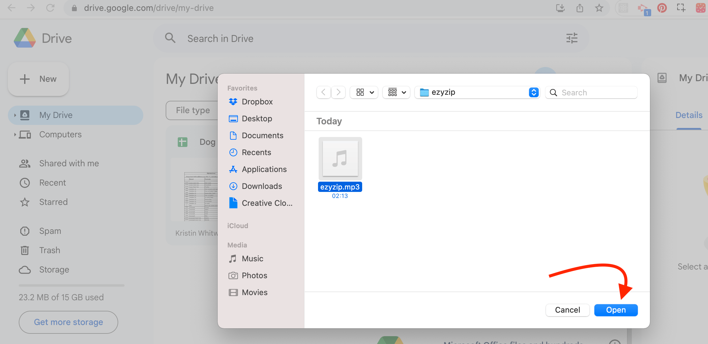Image resolution: width=708 pixels, height=344 pixels.
Task: Click the Shared with me item
Action: [x=70, y=163]
